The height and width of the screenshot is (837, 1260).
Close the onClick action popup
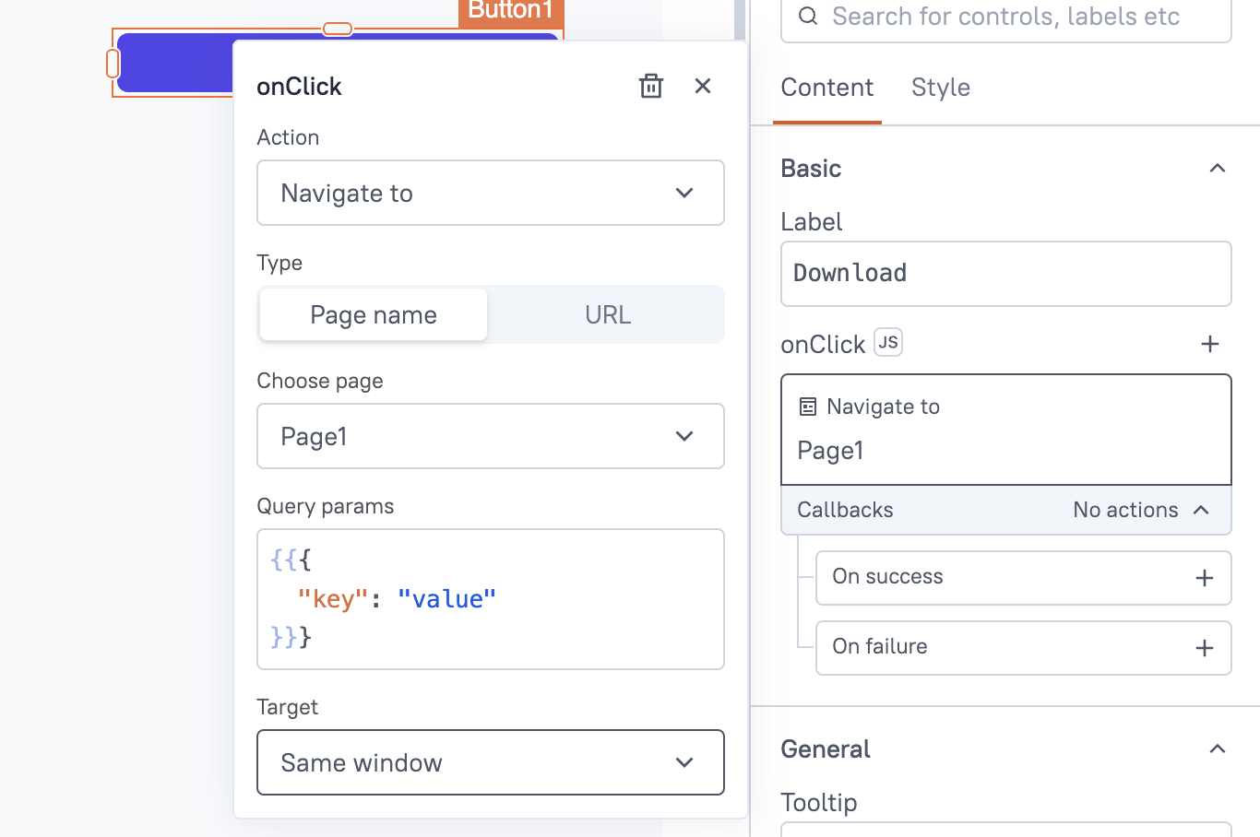pos(703,86)
